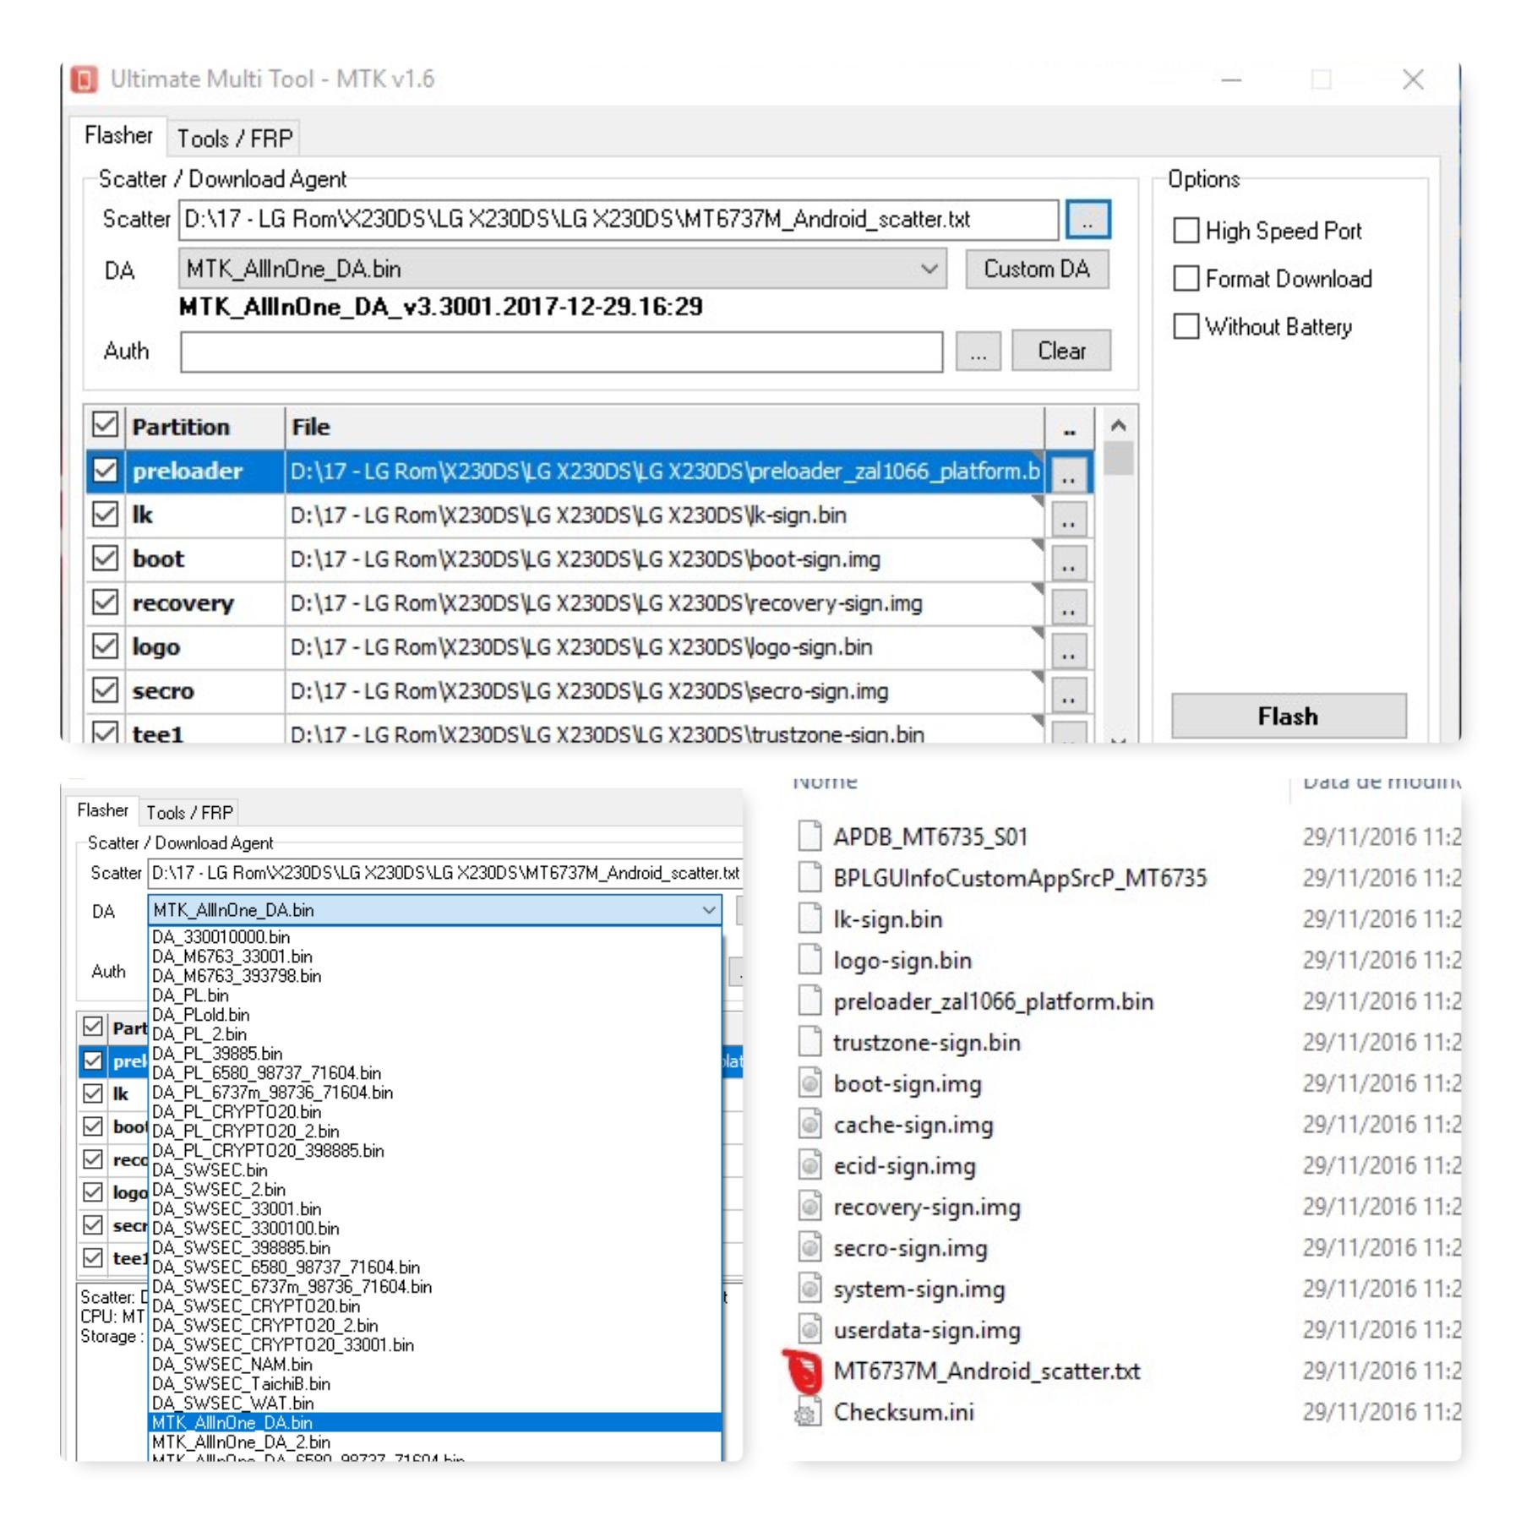Click the ecid-sign.img disc icon
The image size is (1521, 1521).
[x=810, y=1164]
